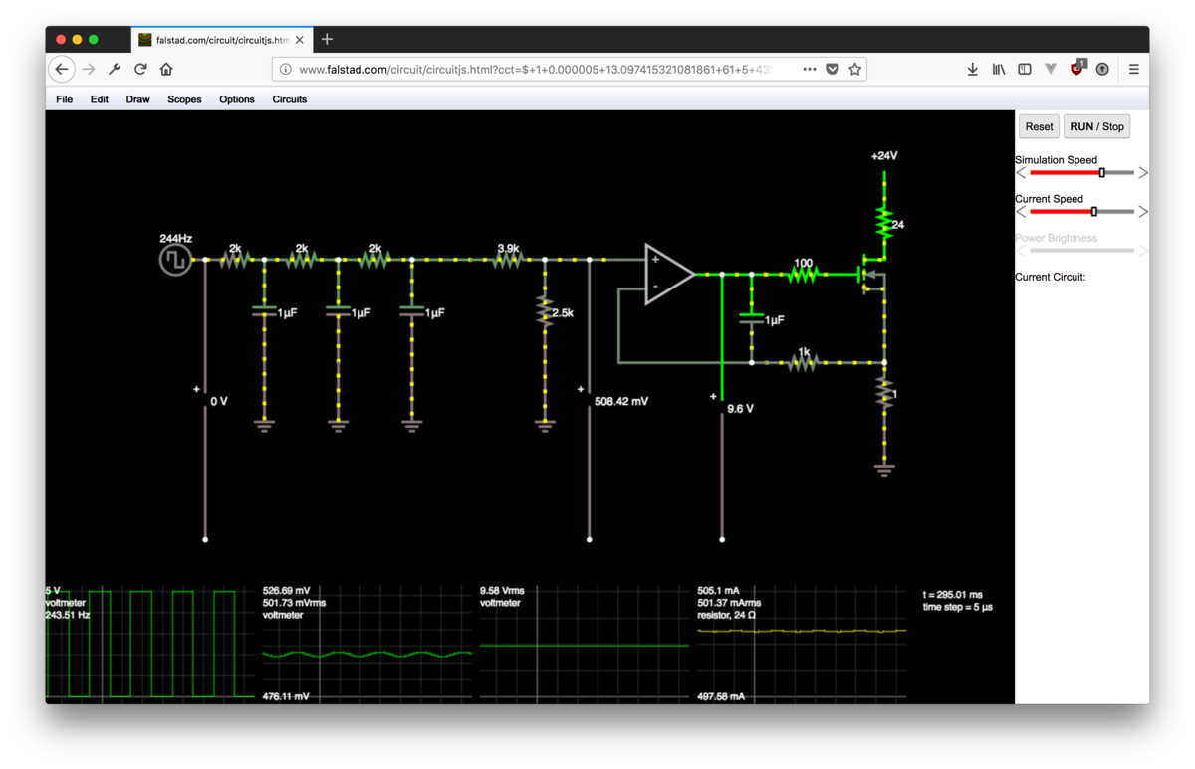
Task: Open the developer tools wrench icon
Action: pos(115,69)
